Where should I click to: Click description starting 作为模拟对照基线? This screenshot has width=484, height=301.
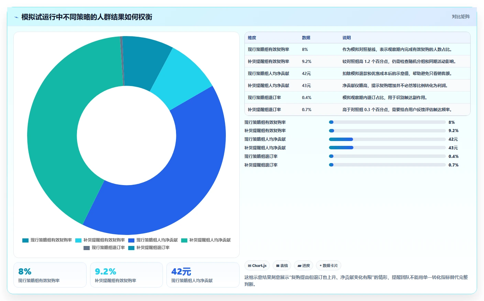(x=397, y=50)
